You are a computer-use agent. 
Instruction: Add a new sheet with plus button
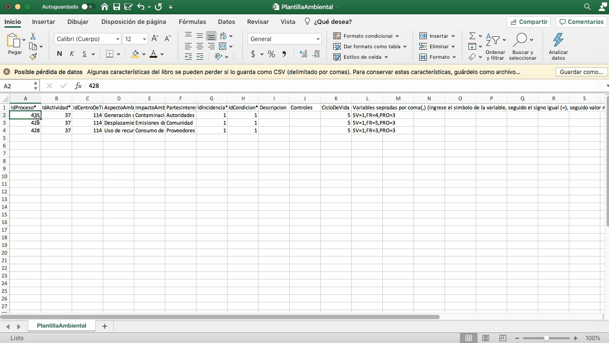104,326
